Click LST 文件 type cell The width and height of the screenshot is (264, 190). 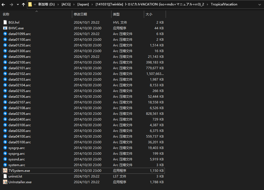click(x=120, y=176)
